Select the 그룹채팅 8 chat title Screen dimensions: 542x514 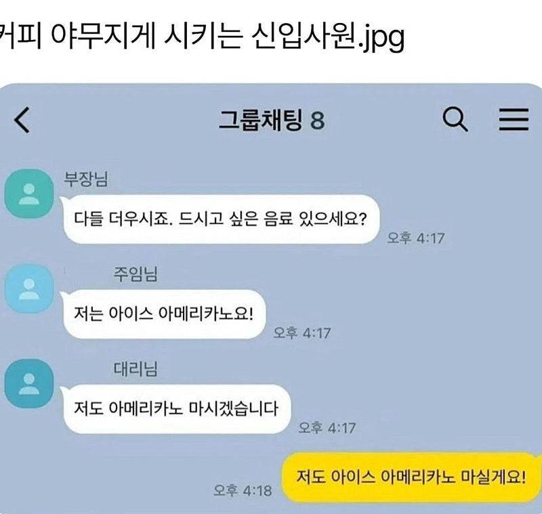pyautogui.click(x=272, y=120)
